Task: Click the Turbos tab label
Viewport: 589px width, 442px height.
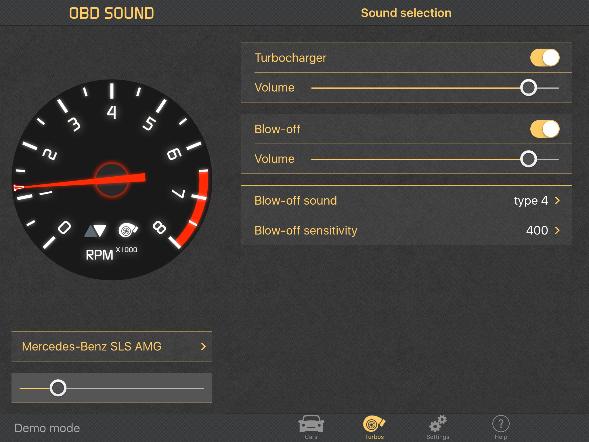Action: tap(374, 437)
